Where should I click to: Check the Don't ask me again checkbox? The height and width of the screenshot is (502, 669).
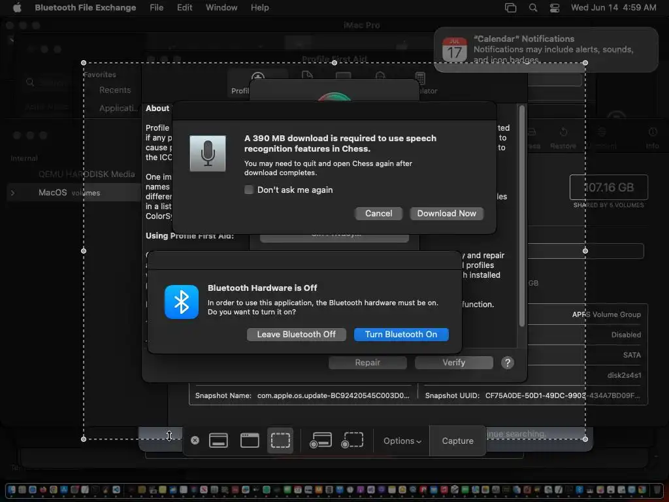249,190
